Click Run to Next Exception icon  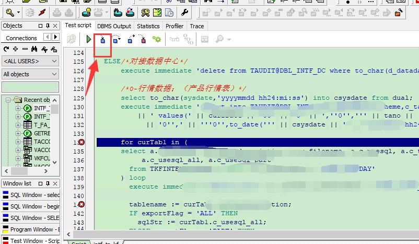143,40
